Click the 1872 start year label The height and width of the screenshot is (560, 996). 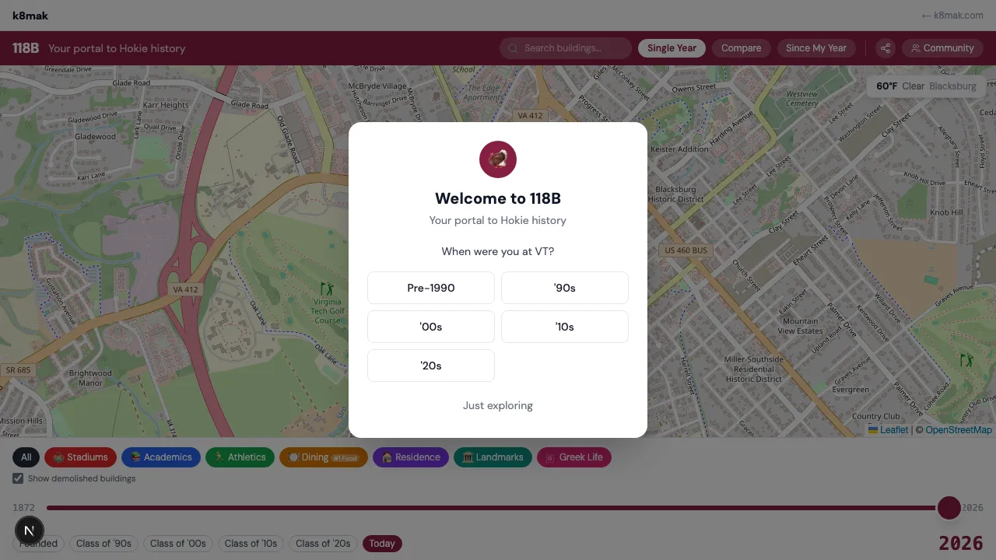(23, 508)
